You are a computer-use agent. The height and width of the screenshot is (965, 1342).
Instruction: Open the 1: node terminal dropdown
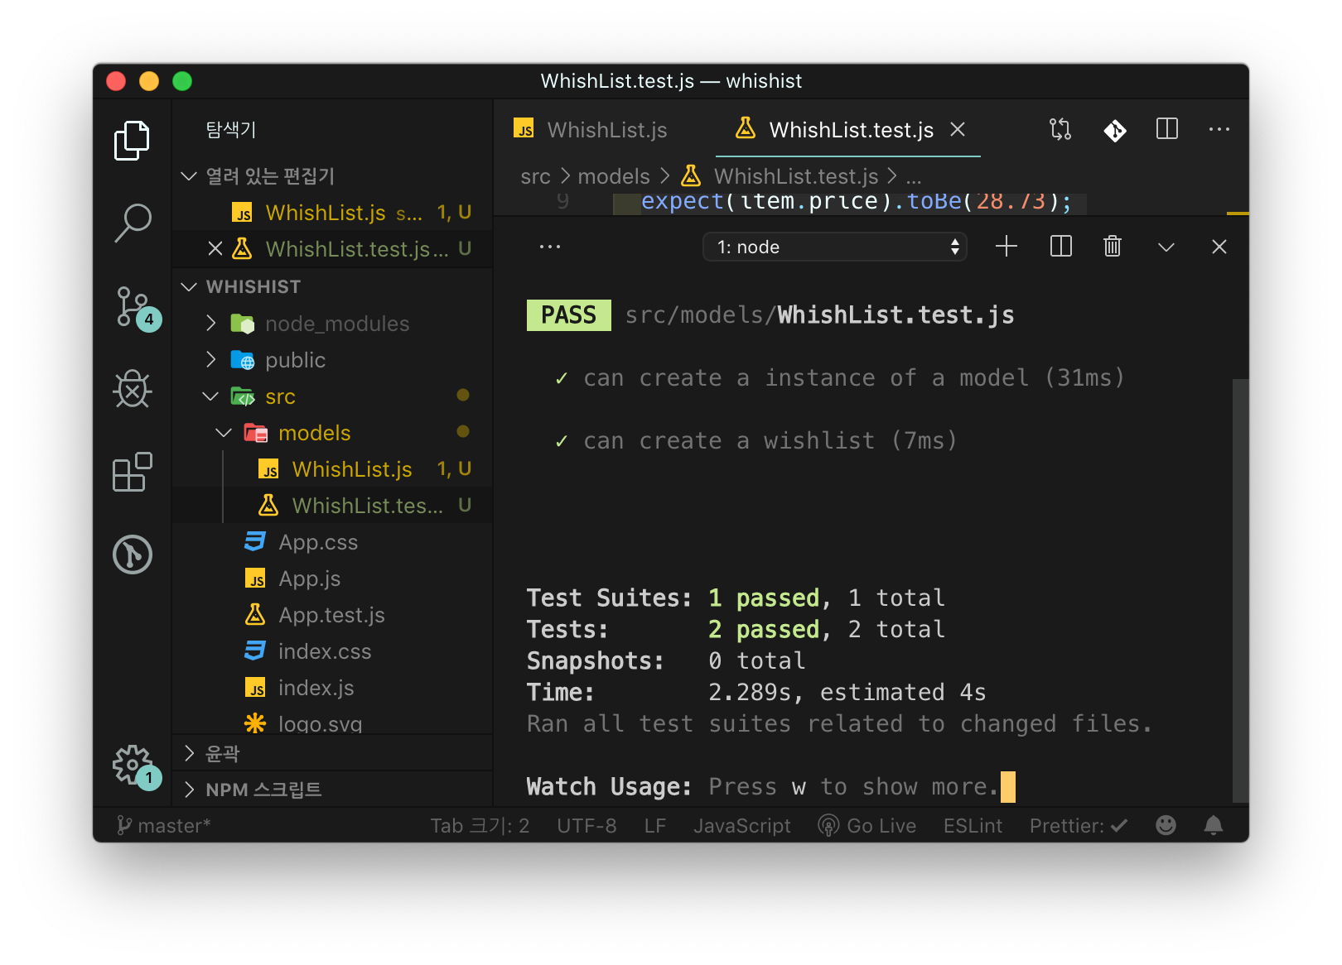[836, 247]
